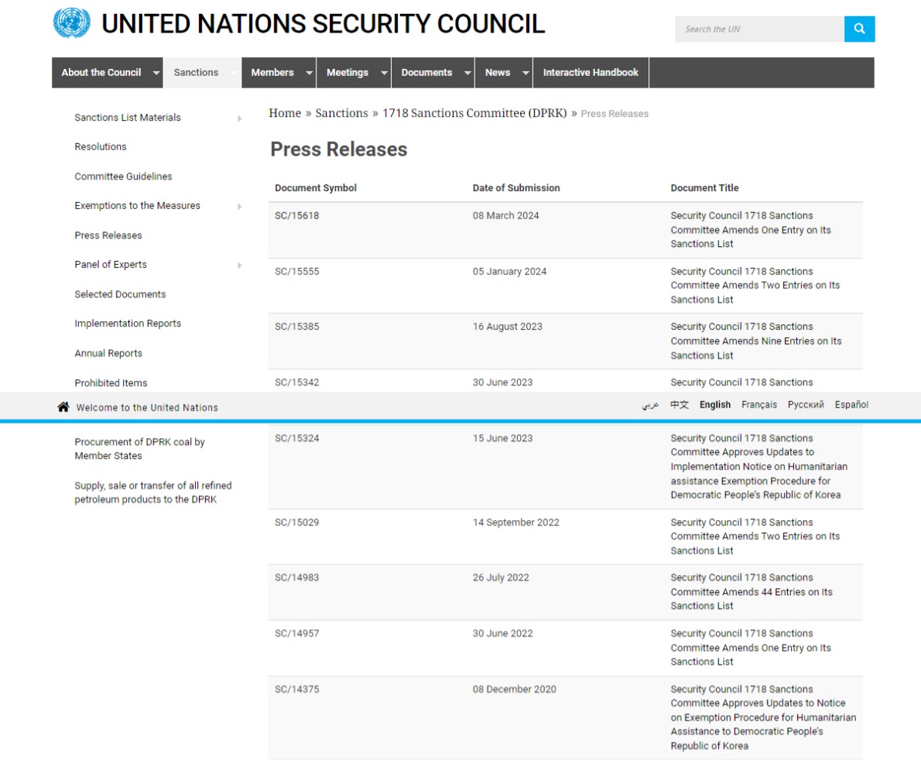This screenshot has width=921, height=760.
Task: Switch language to Español
Action: point(851,405)
